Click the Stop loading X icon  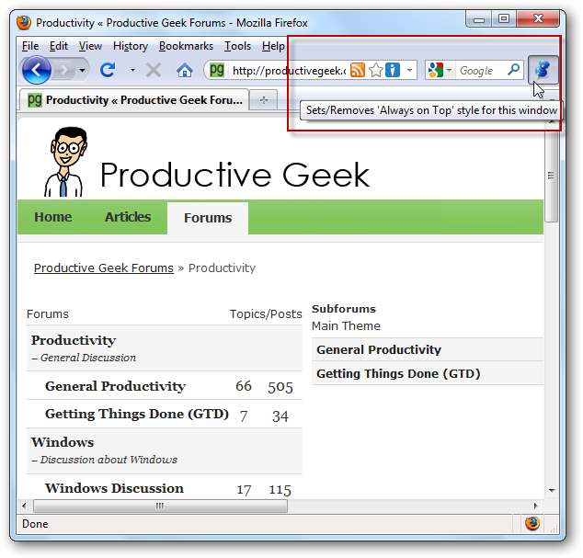coord(154,70)
